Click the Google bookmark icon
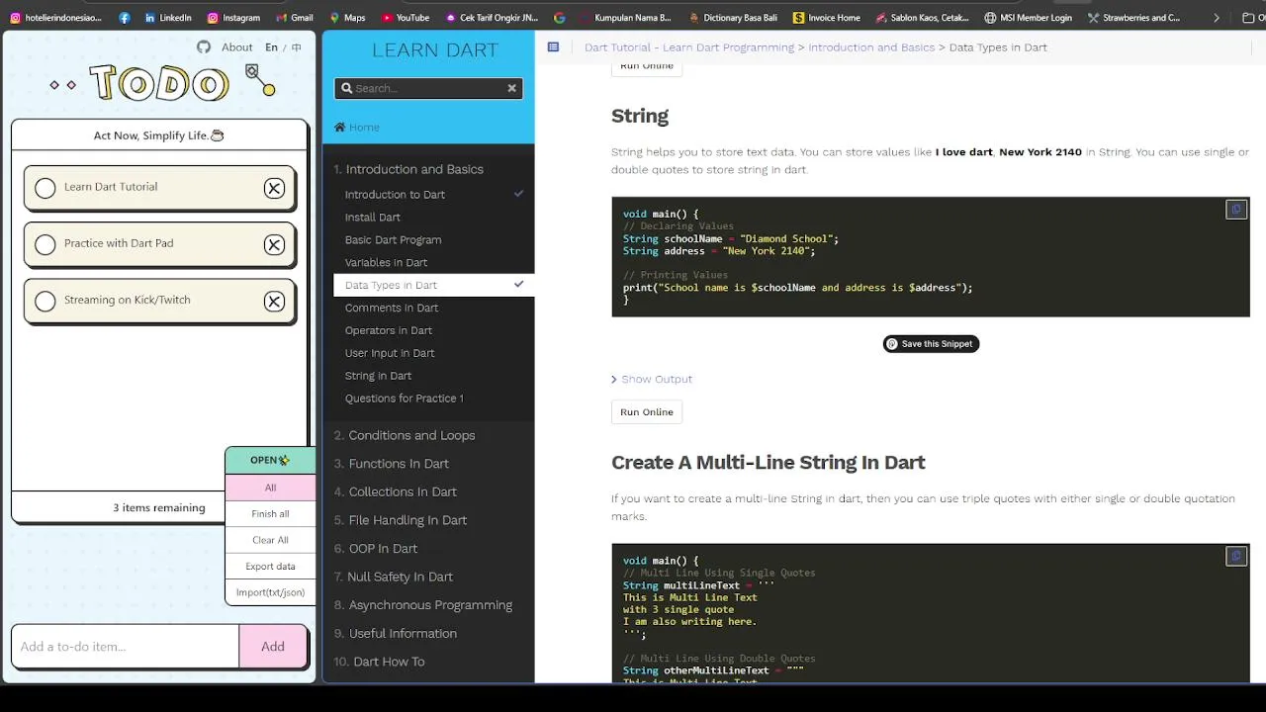This screenshot has height=712, width=1266. coord(560,18)
